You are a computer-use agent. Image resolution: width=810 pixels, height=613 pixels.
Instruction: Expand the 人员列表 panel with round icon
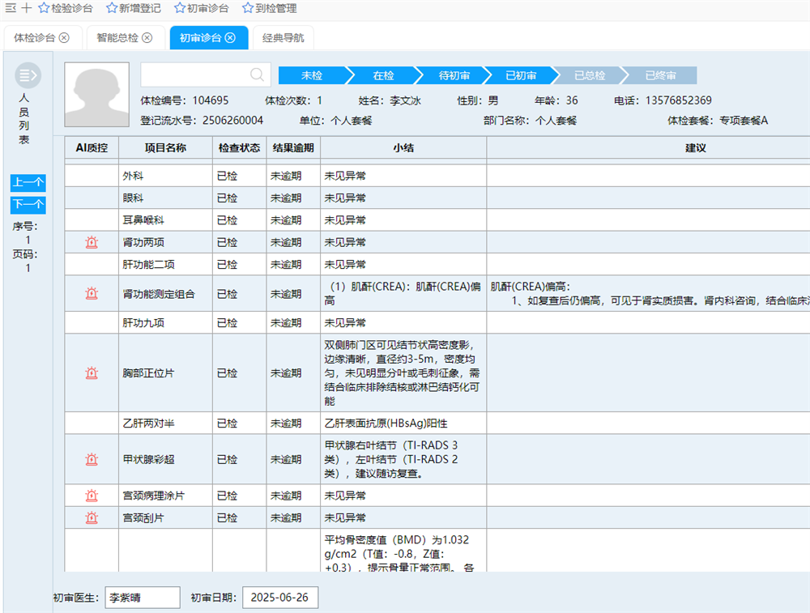pos(28,76)
